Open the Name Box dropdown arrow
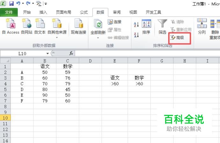Viewport: 220px width, 143px height. click(47, 54)
